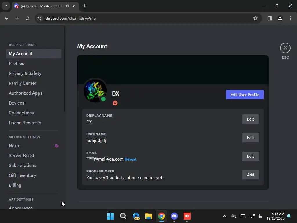Go back to the previous page
Screen dimensions: 297x223
coord(6,18)
